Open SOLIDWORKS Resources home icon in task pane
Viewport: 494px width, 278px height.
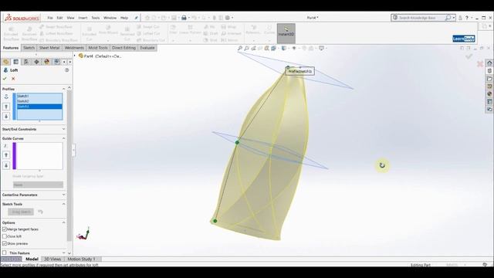click(489, 63)
